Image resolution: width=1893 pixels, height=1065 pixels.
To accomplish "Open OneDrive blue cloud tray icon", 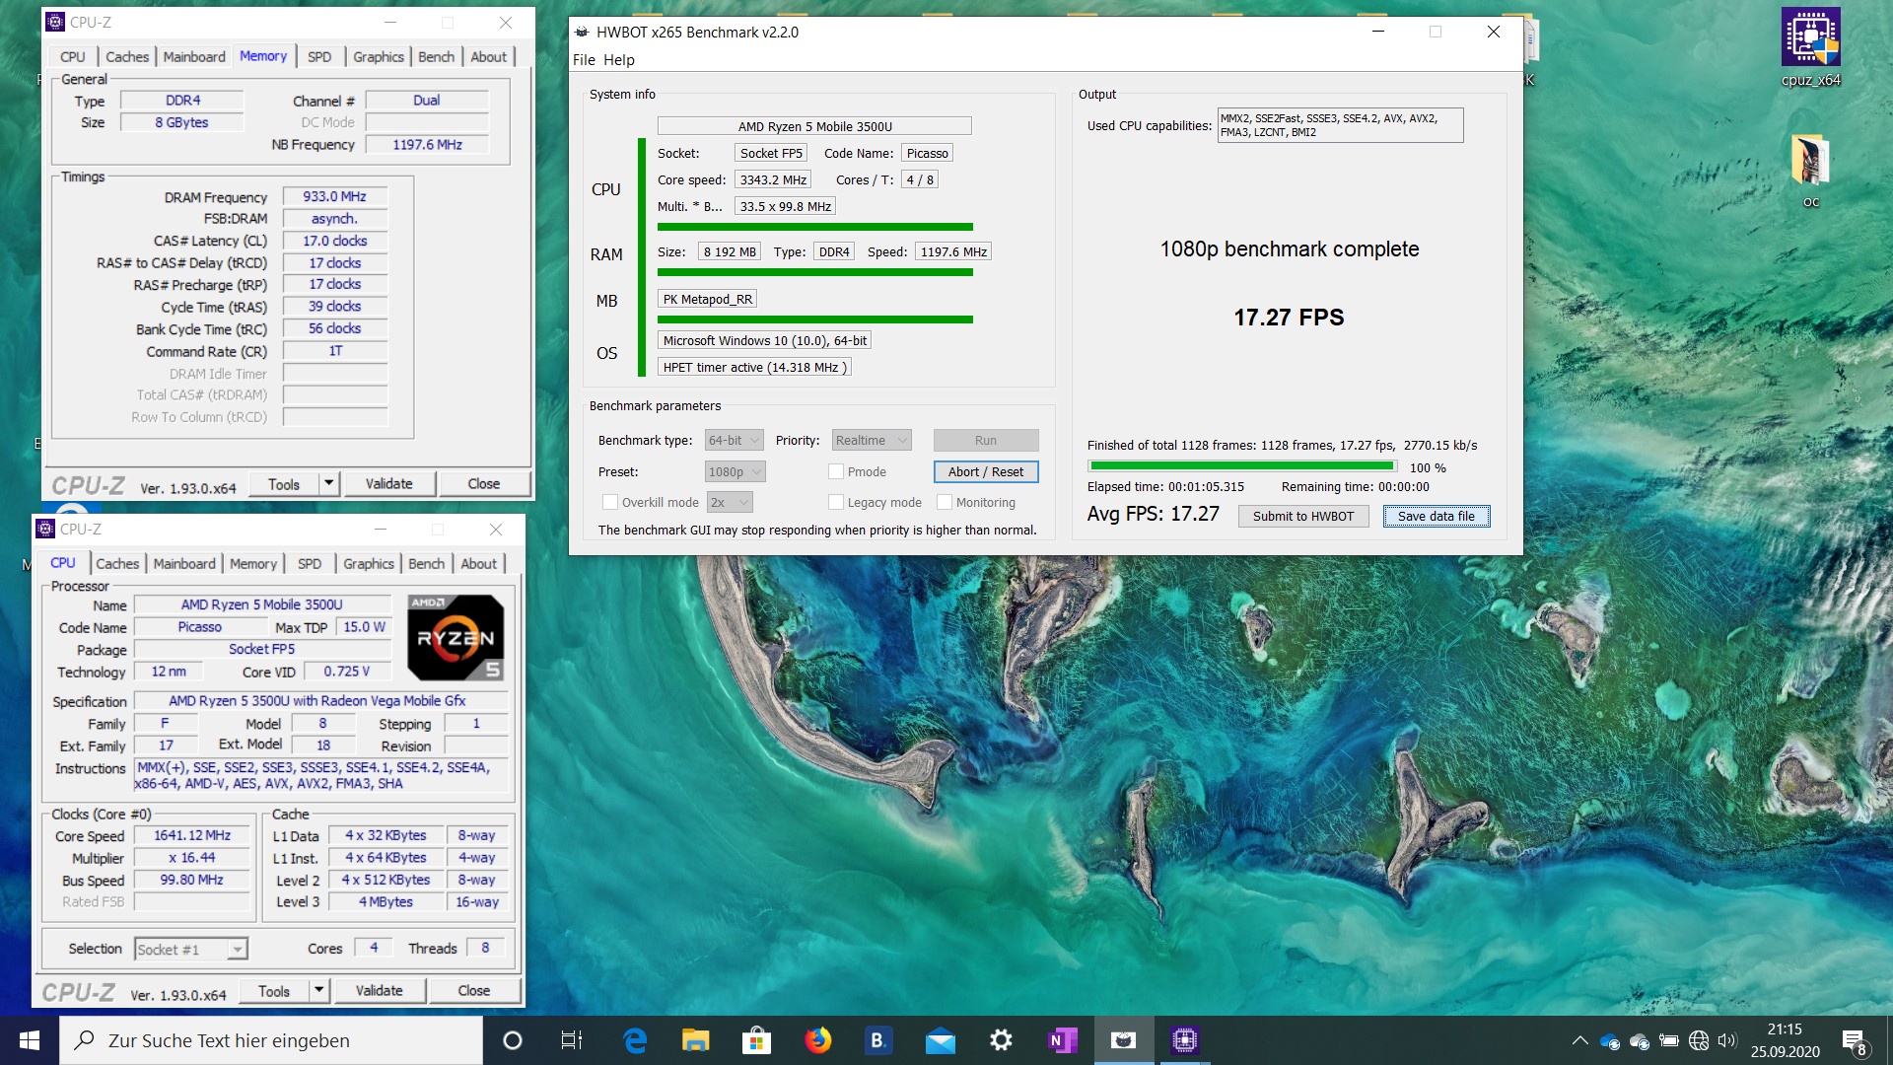I will (1610, 1040).
